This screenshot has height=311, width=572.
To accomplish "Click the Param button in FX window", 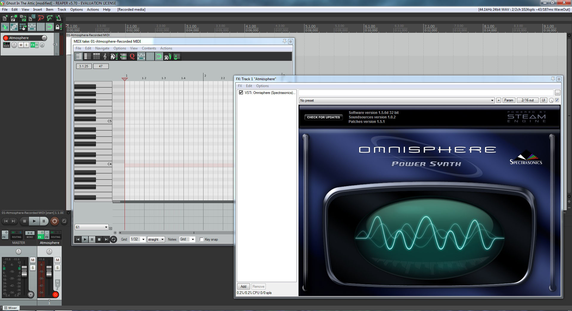I will (x=509, y=100).
